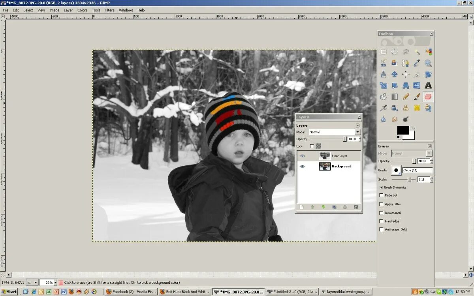Open the Eraser options tab menu arrow
The height and width of the screenshot is (296, 474).
[430, 146]
